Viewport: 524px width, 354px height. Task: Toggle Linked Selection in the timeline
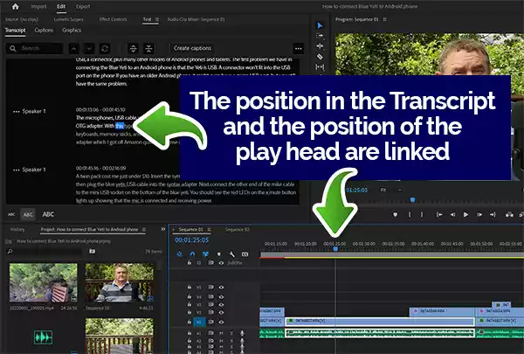click(x=205, y=254)
